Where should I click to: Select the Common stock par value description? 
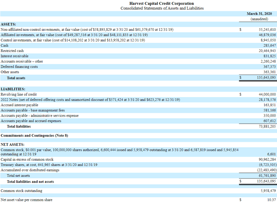[119, 152]
